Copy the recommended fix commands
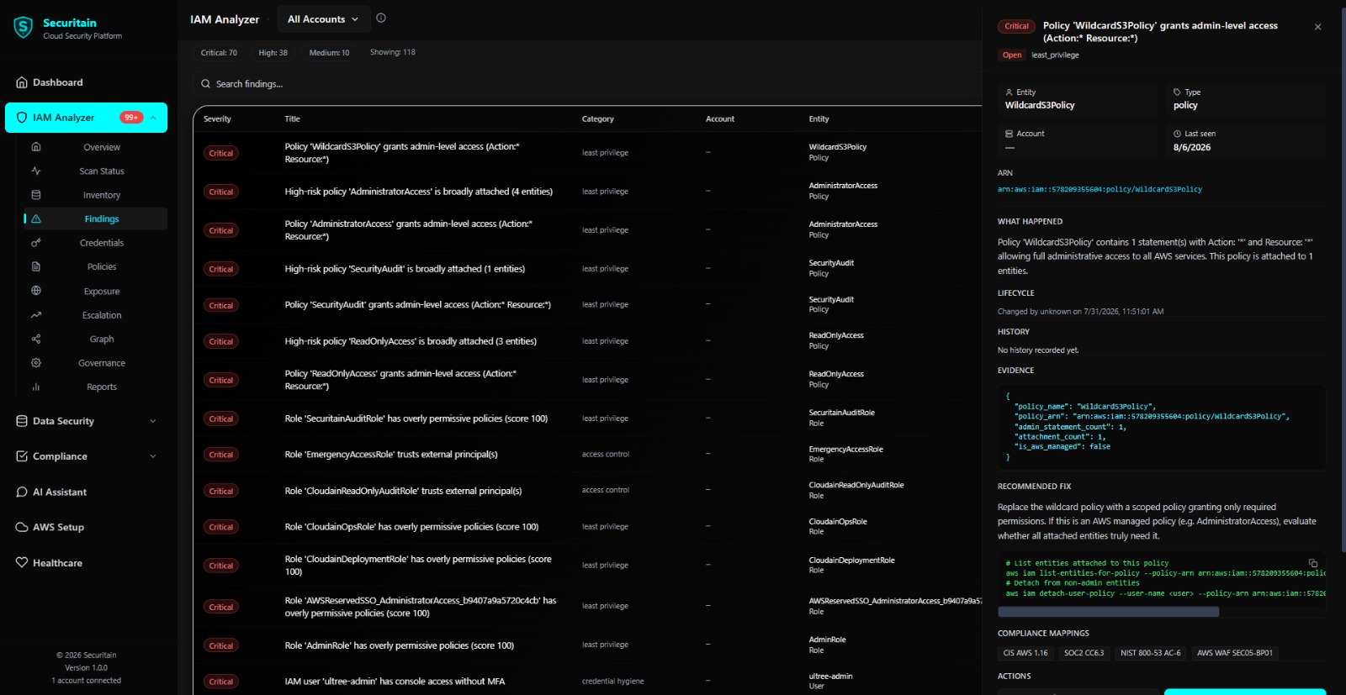Viewport: 1346px width, 695px height. 1313,563
